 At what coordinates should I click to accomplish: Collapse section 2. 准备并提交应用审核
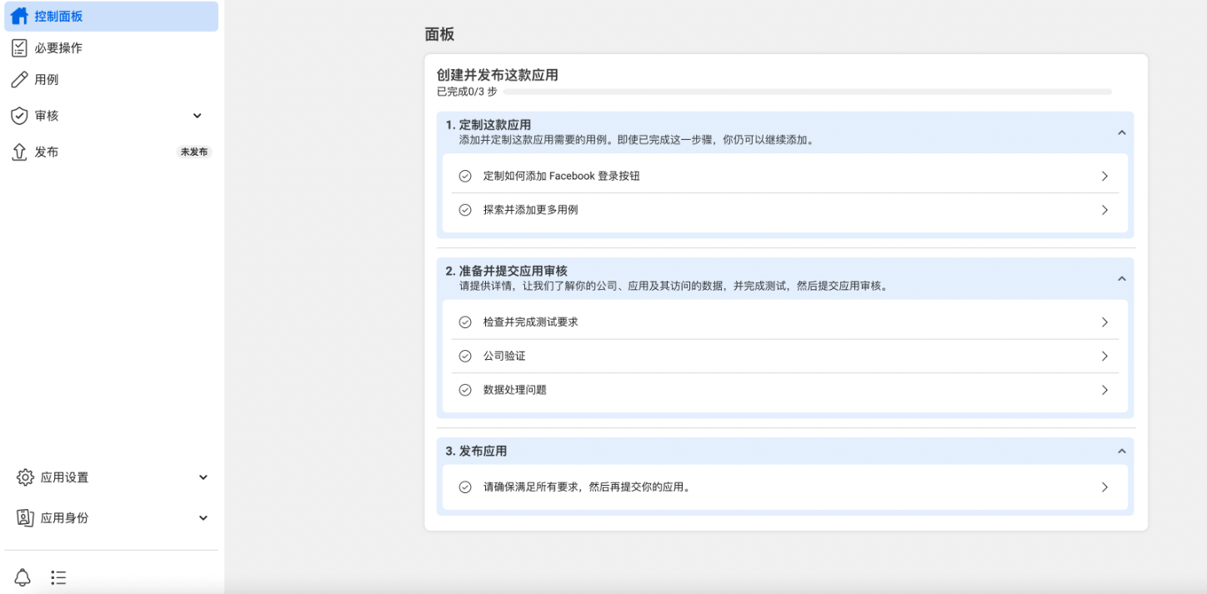coord(1121,278)
